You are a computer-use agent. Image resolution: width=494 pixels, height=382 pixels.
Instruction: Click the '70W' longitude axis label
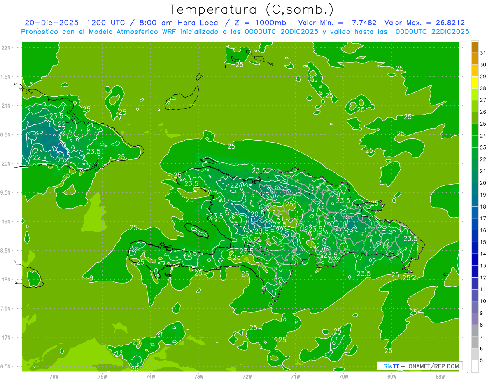pyautogui.click(x=344, y=377)
